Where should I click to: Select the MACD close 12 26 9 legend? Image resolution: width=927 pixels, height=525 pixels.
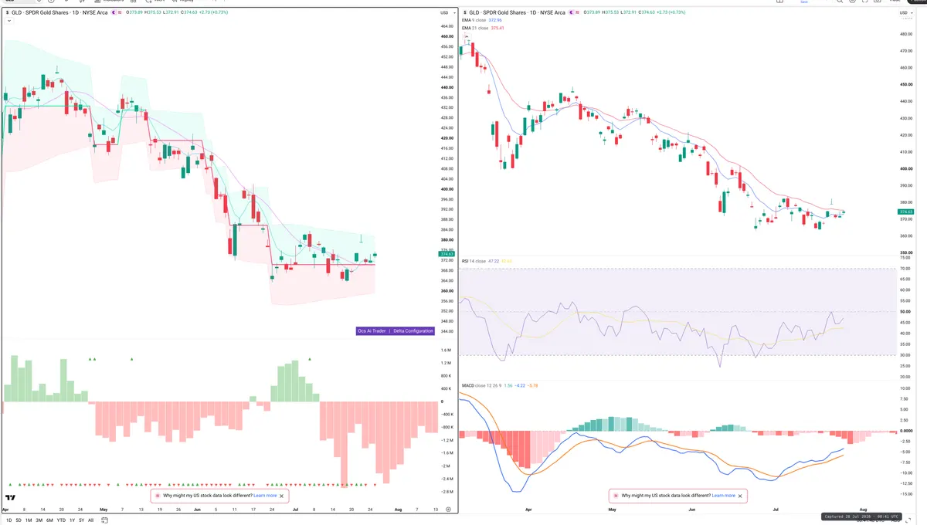[481, 385]
